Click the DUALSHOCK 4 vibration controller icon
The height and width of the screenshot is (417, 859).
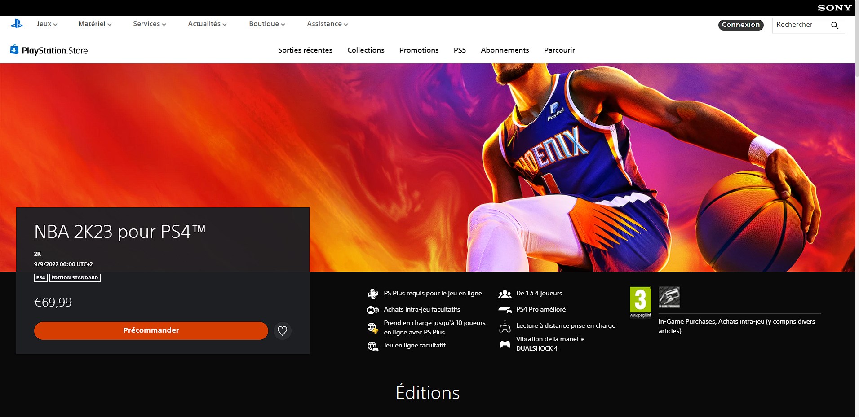(x=505, y=344)
